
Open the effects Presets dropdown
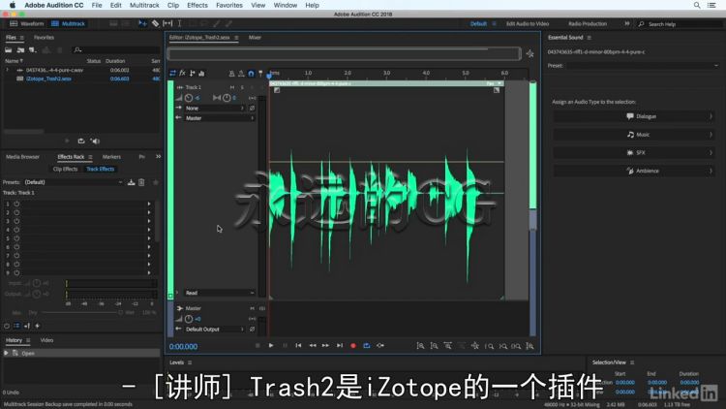74,182
